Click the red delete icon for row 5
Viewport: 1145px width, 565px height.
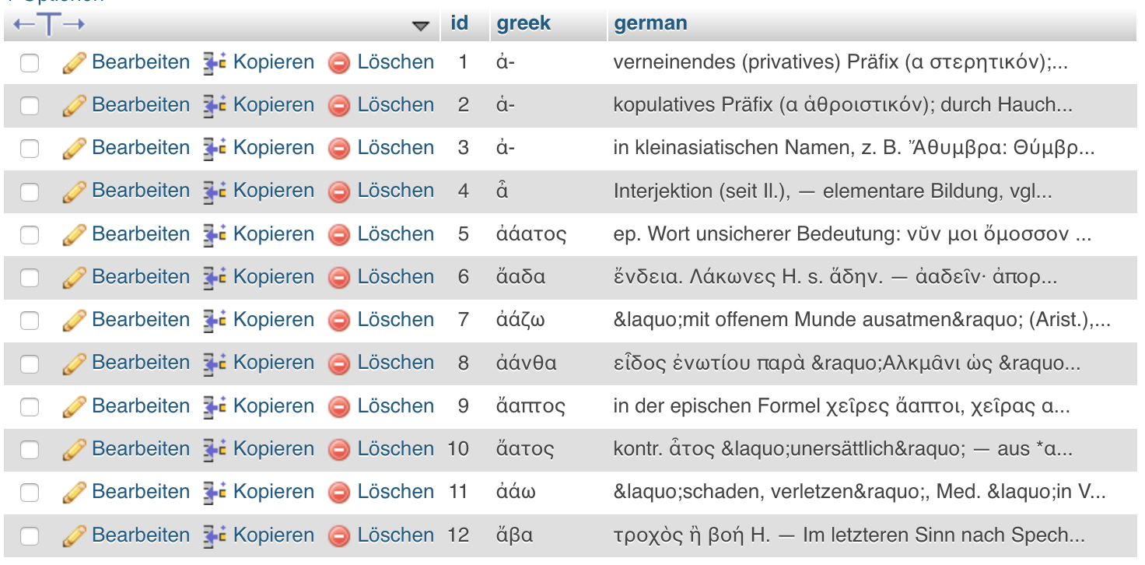339,234
